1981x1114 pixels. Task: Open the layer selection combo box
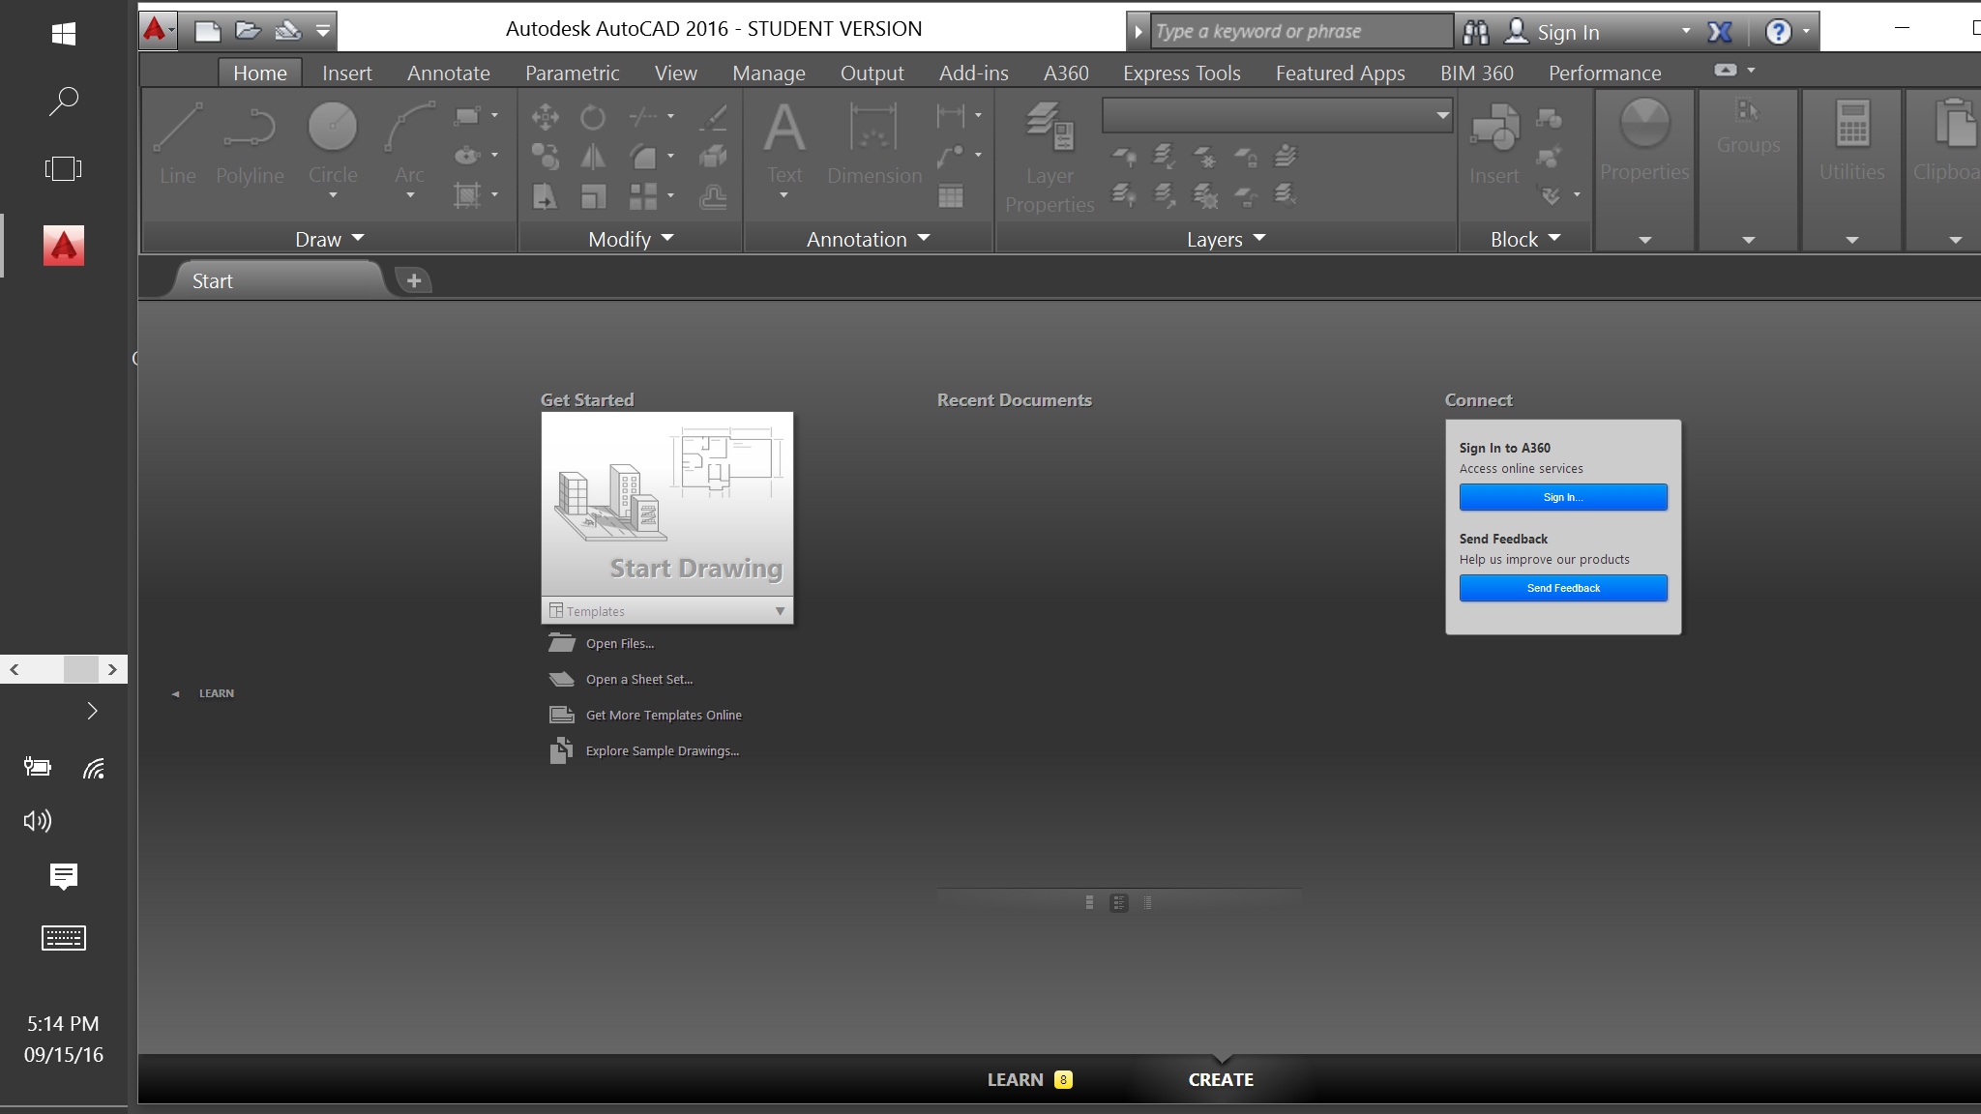[1277, 115]
